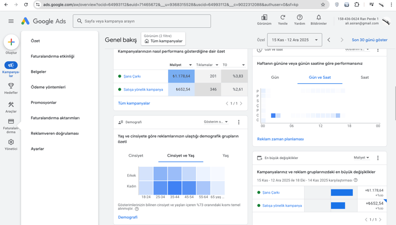Open Satışa yönelik kampanya in performance table
Image resolution: width=396 pixels, height=225 pixels.
(143, 89)
